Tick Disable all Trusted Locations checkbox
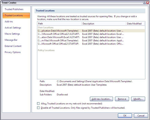The width and height of the screenshot is (150, 120). [38, 108]
